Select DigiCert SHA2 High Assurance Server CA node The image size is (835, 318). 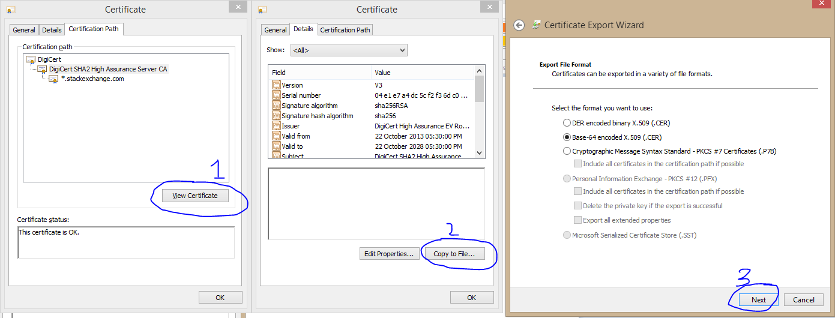pyautogui.click(x=108, y=69)
